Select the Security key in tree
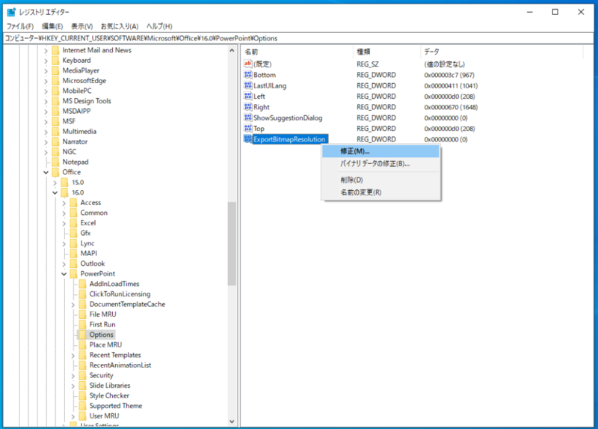Image resolution: width=598 pixels, height=429 pixels. click(x=101, y=376)
